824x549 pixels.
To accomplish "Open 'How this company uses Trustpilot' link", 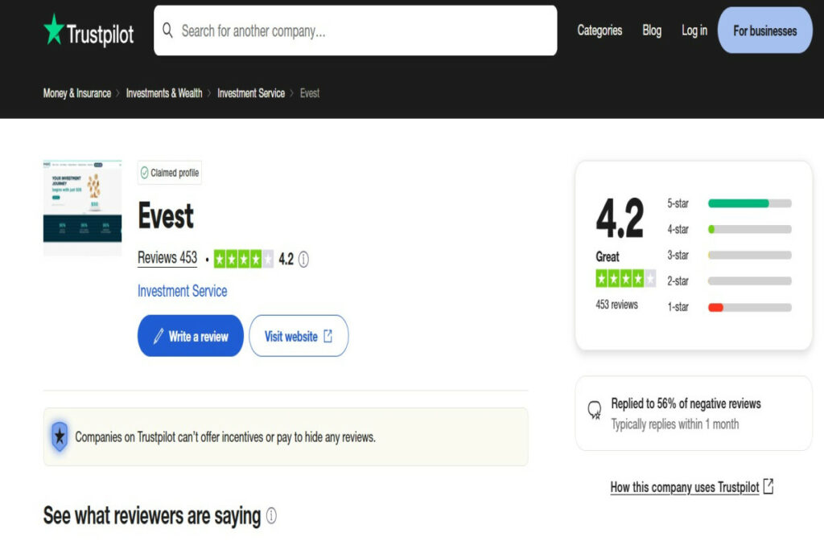I will pyautogui.click(x=685, y=487).
